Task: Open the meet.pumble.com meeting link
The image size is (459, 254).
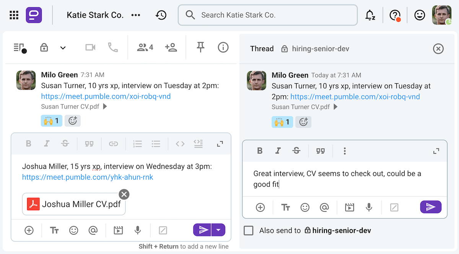Action: tap(106, 96)
